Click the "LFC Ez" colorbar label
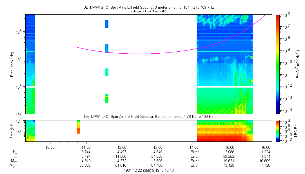Screen dimensions: 305x174 point(296,131)
